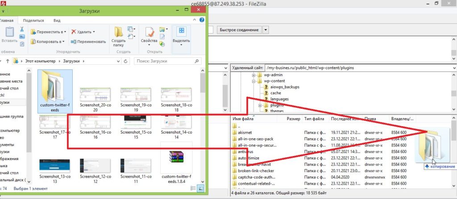This screenshot has height=199, width=457.
Task: Open Explorer help question mark icon
Action: click(x=202, y=20)
